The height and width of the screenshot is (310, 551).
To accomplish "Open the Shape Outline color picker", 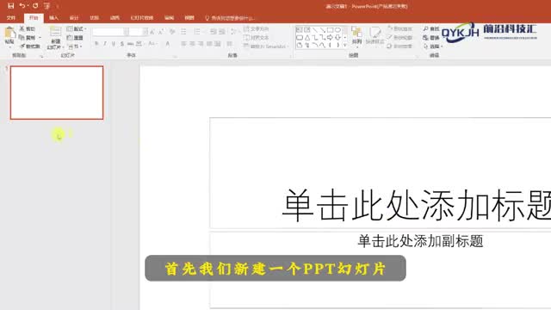I will tap(399, 38).
